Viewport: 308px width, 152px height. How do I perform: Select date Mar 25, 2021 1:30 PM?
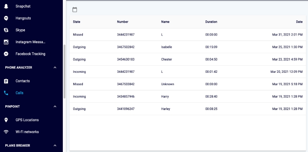pos(287,47)
